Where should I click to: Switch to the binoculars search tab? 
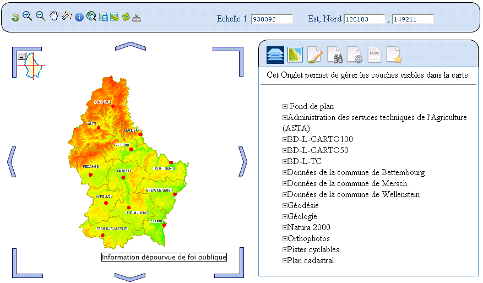[x=335, y=55]
